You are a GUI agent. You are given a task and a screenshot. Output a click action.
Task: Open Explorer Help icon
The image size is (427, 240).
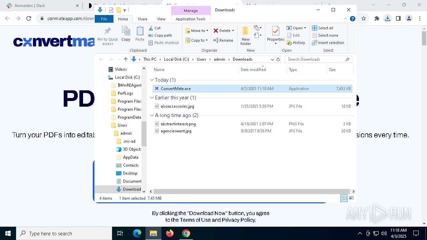[x=352, y=19]
